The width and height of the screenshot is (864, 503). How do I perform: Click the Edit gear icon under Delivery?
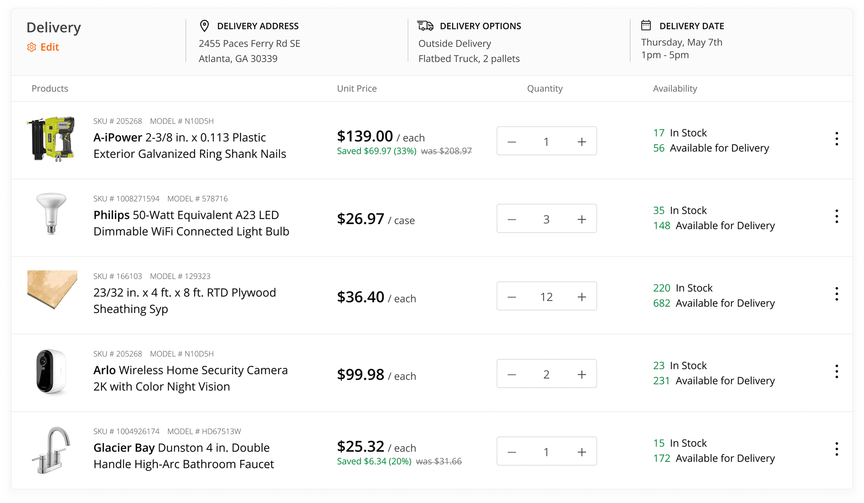click(x=32, y=47)
